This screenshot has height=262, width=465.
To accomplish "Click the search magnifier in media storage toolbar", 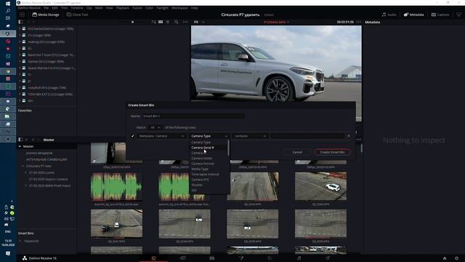I will pyautogui.click(x=177, y=22).
